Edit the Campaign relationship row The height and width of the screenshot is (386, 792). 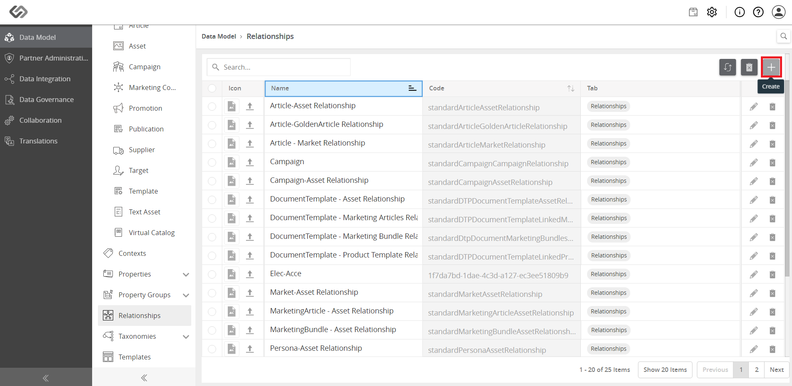point(754,163)
